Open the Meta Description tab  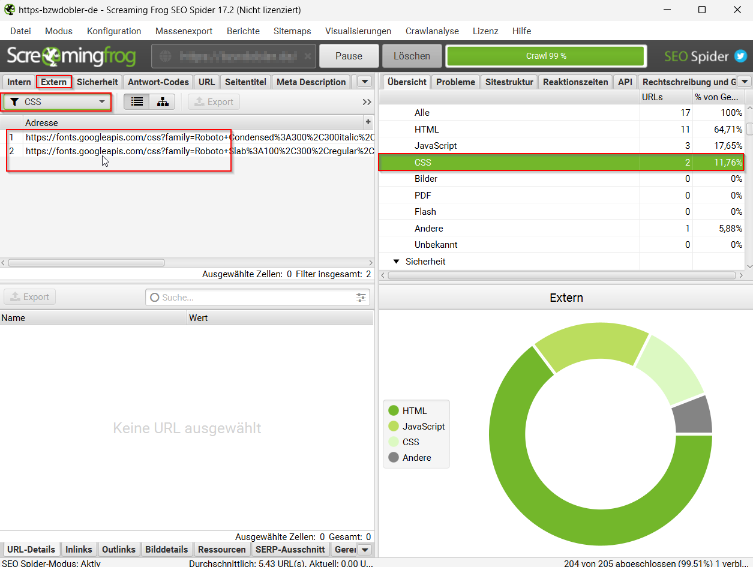(311, 82)
